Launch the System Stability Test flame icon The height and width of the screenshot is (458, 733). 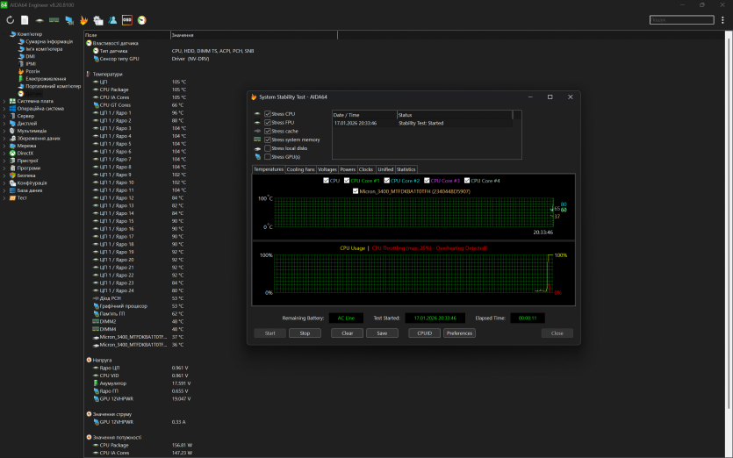83,19
